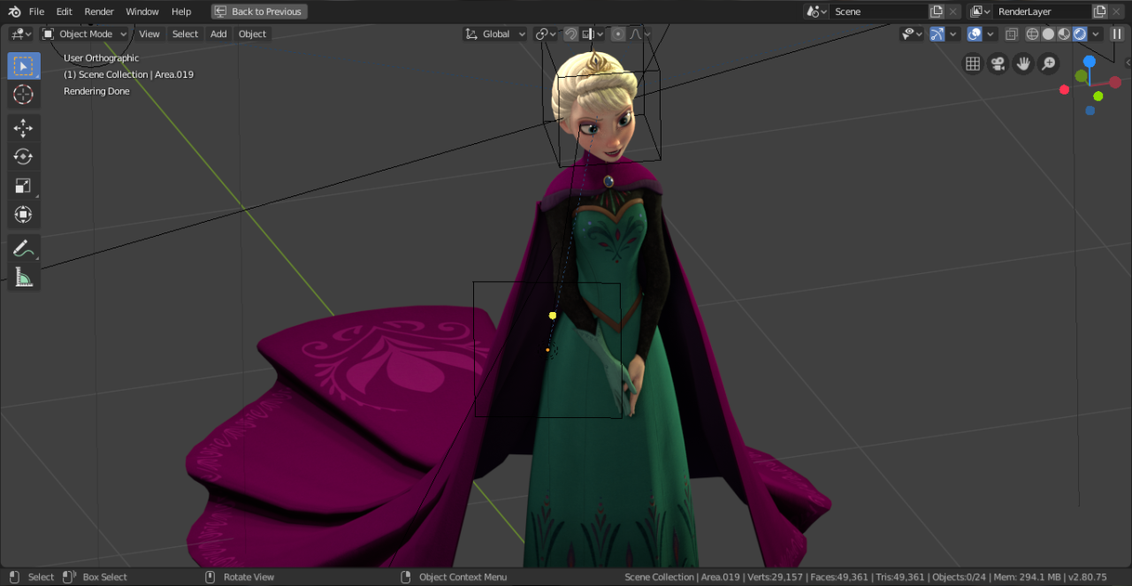Toggle X-Ray viewport mode
This screenshot has height=586, width=1132.
[x=1012, y=34]
